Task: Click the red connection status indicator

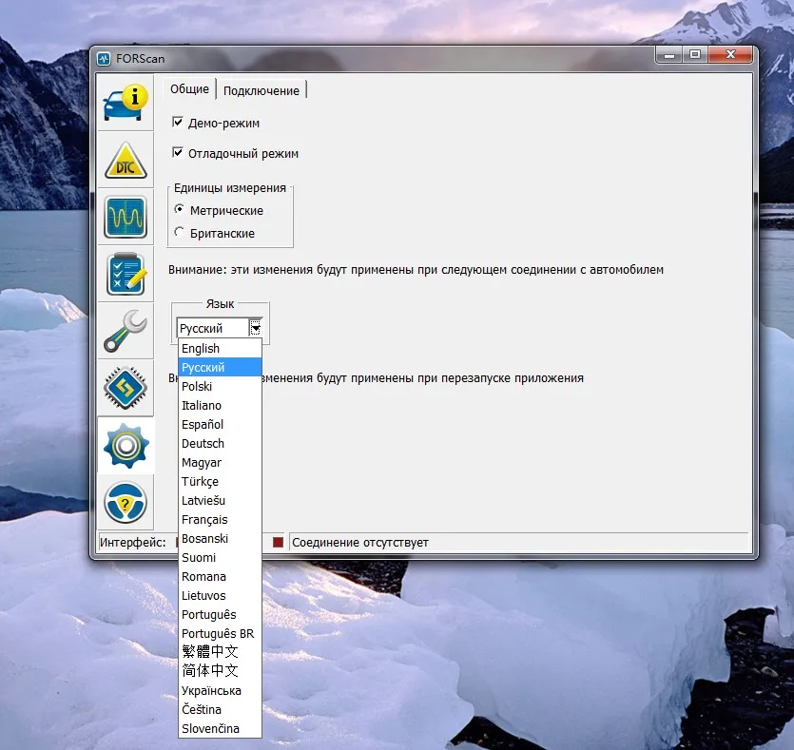Action: pos(278,543)
